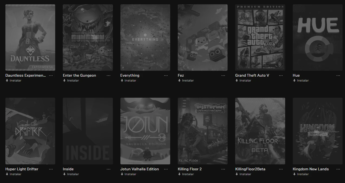Click the download arrow icon under Grand Theft Auto V
Image resolution: width=345 pixels, height=183 pixels.
pyautogui.click(x=237, y=80)
